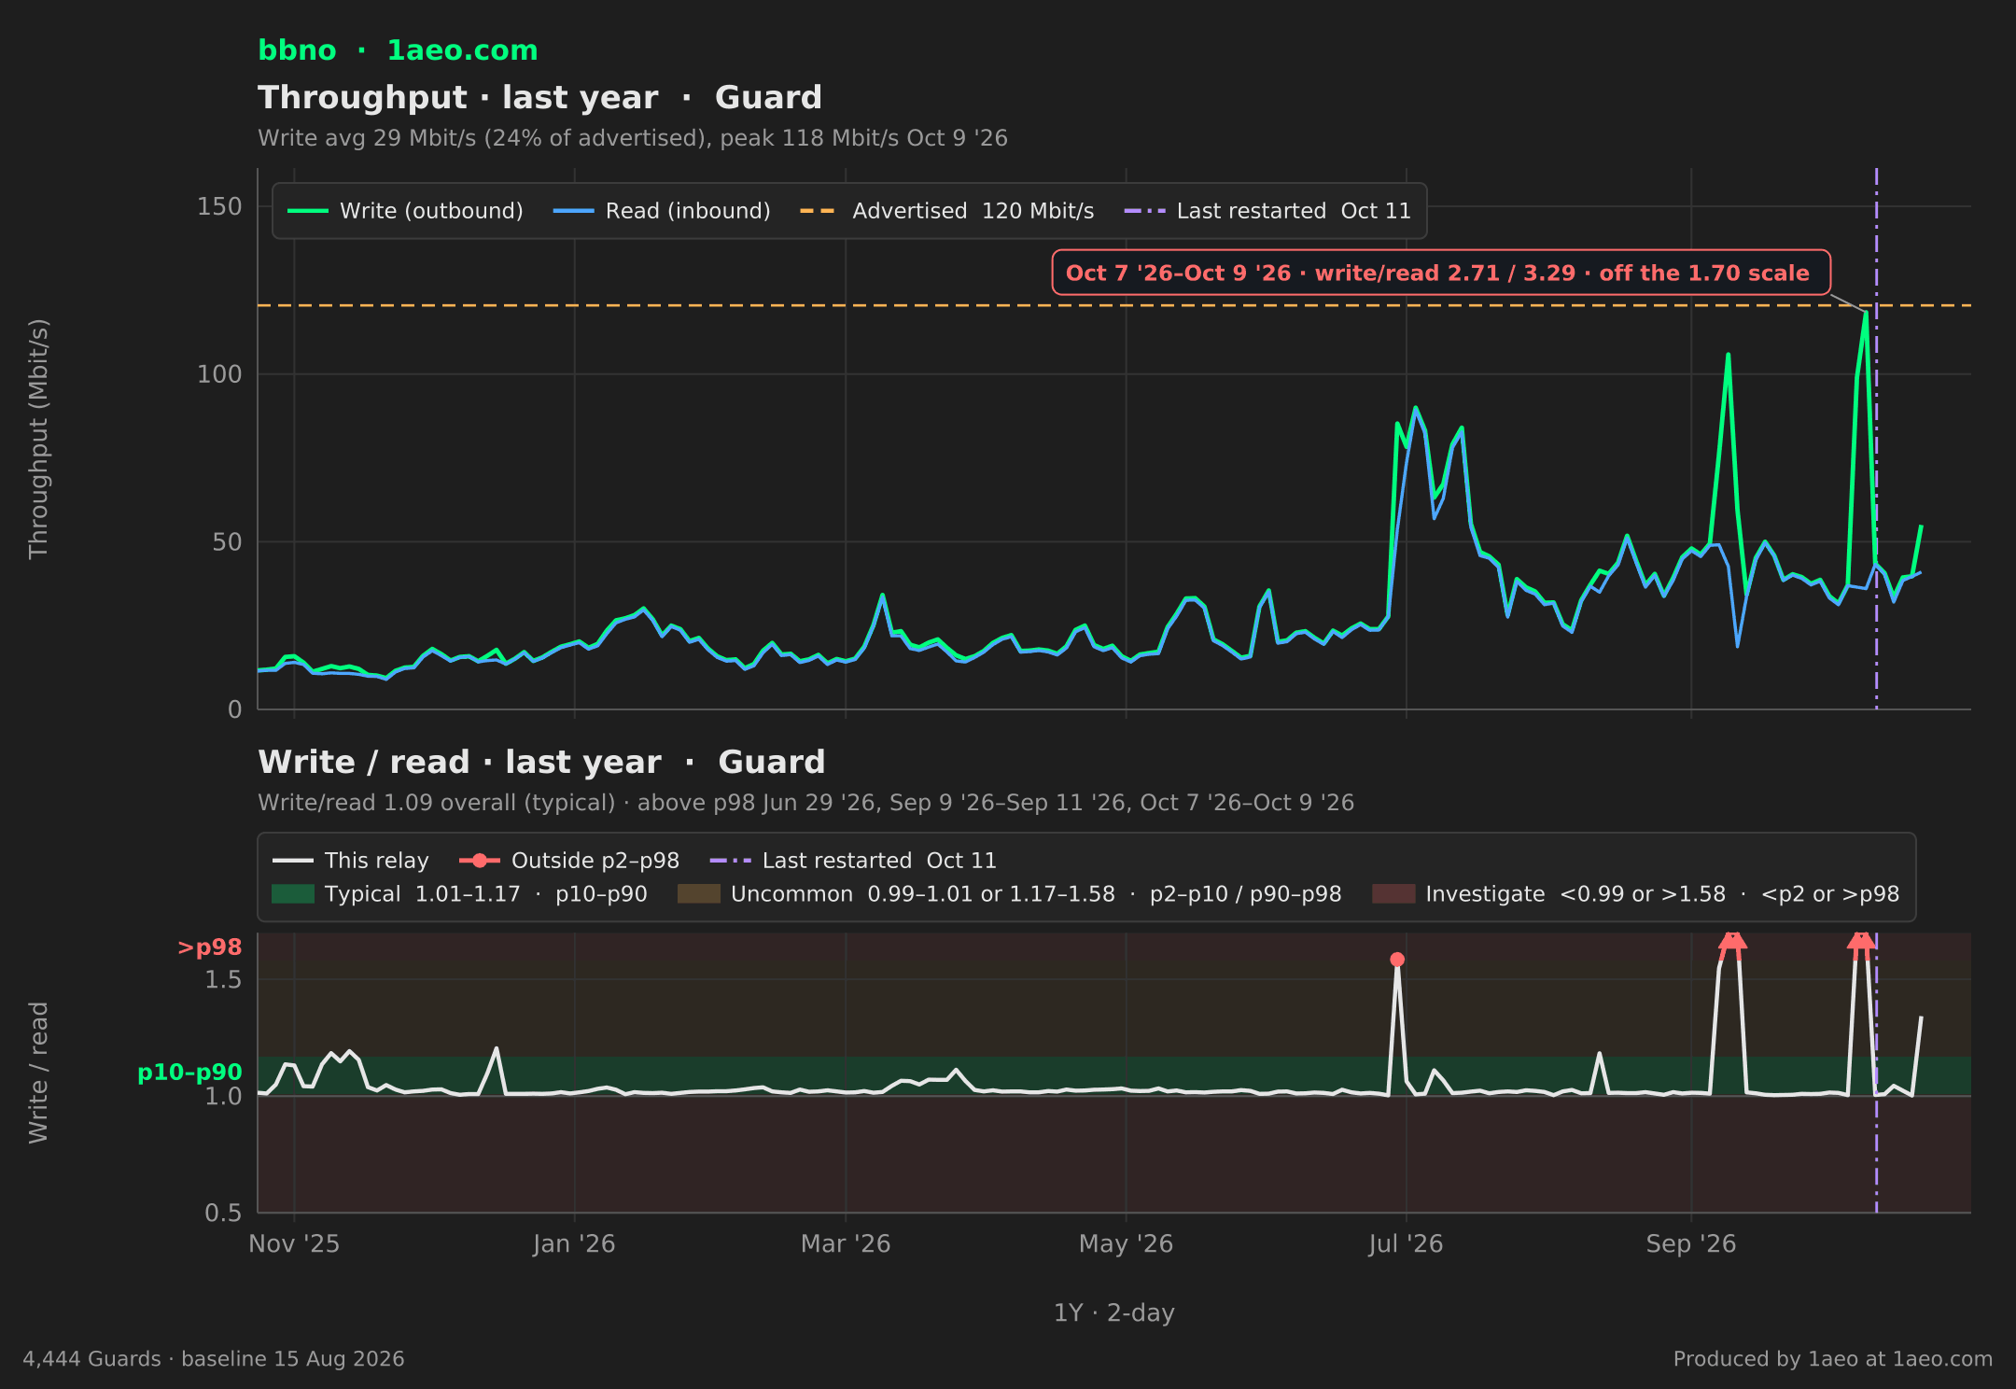Click the red outlier dot near Jul '26
This screenshot has width=2016, height=1389.
coord(1397,960)
